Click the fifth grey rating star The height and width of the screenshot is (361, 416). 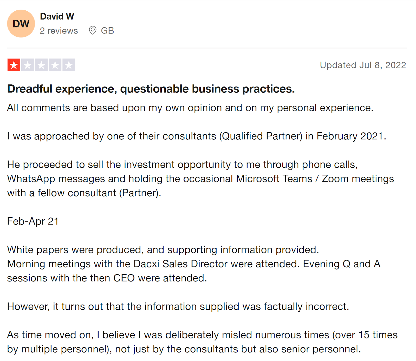69,65
